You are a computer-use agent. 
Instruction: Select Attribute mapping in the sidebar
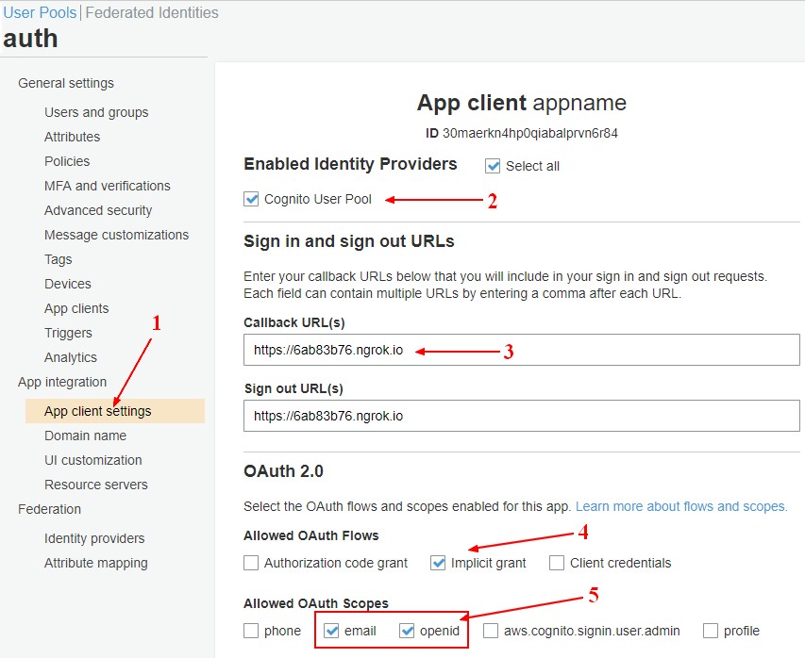[x=95, y=562]
